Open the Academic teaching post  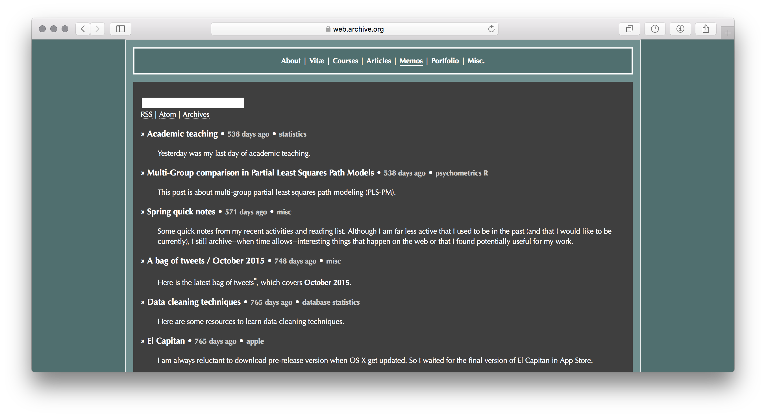click(182, 134)
